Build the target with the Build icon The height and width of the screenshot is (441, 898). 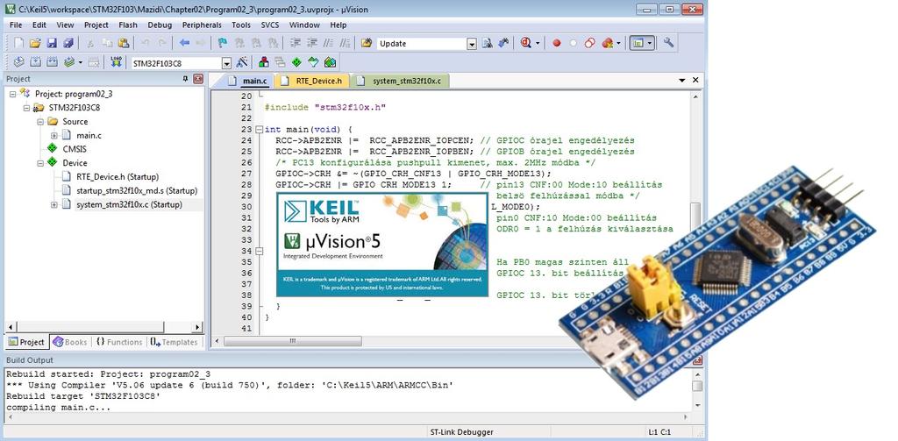(x=35, y=62)
